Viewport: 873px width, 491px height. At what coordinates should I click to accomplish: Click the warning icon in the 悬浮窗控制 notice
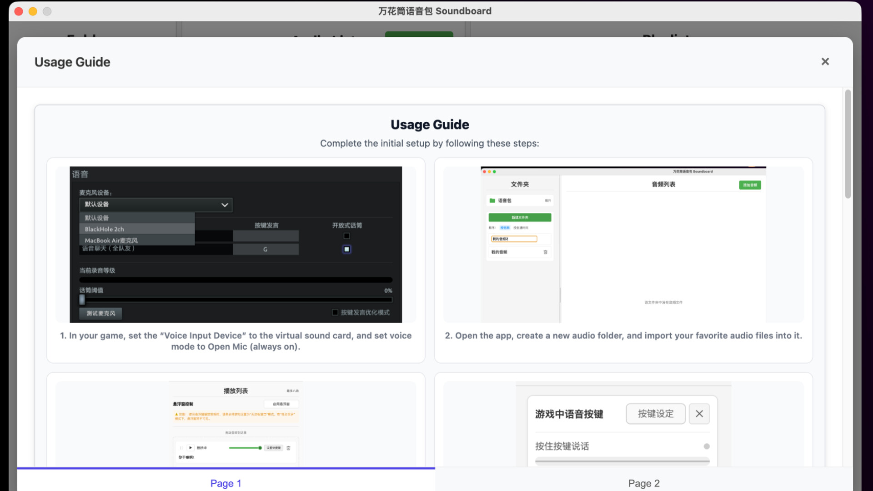[x=176, y=414]
